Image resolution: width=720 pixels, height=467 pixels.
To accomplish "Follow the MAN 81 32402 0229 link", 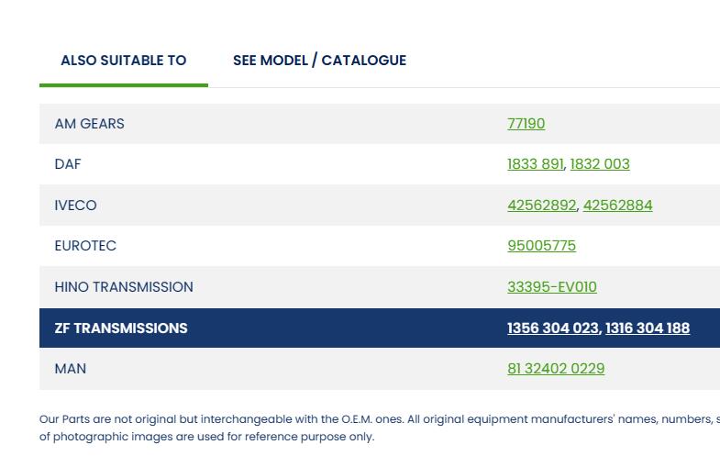I will 556,369.
